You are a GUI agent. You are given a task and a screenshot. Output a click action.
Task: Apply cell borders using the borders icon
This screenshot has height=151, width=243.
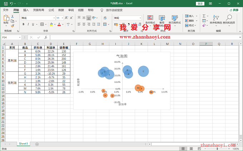tap(42, 24)
